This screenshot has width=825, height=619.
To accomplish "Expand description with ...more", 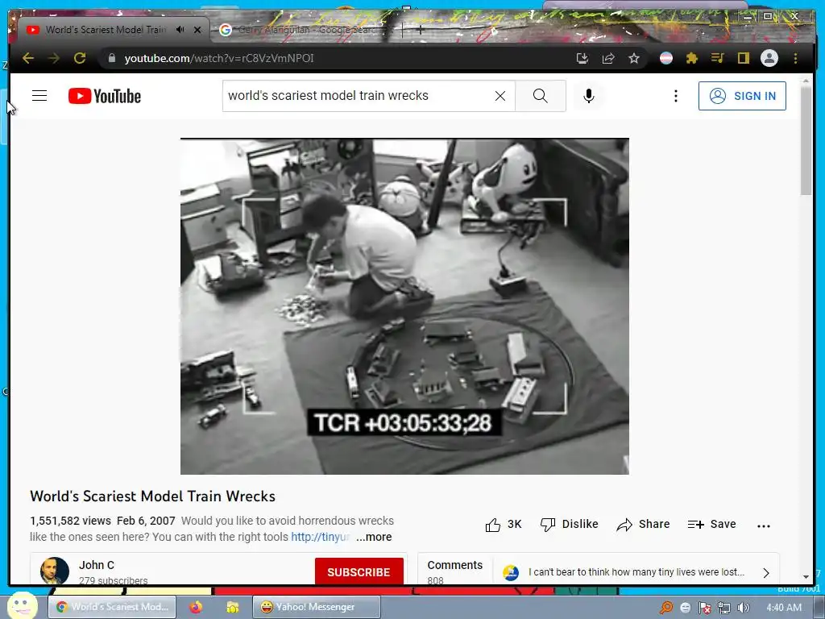I will [374, 537].
